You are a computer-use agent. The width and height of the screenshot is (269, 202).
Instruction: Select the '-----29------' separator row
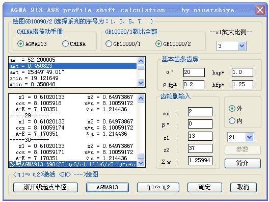tap(73, 115)
